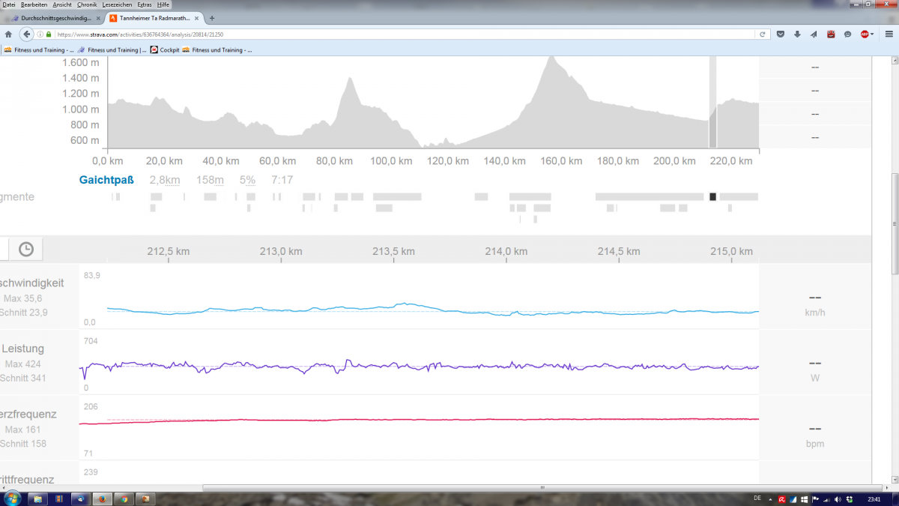Click the black highlighted segment bar
Image resolution: width=899 pixels, height=506 pixels.
(x=712, y=196)
